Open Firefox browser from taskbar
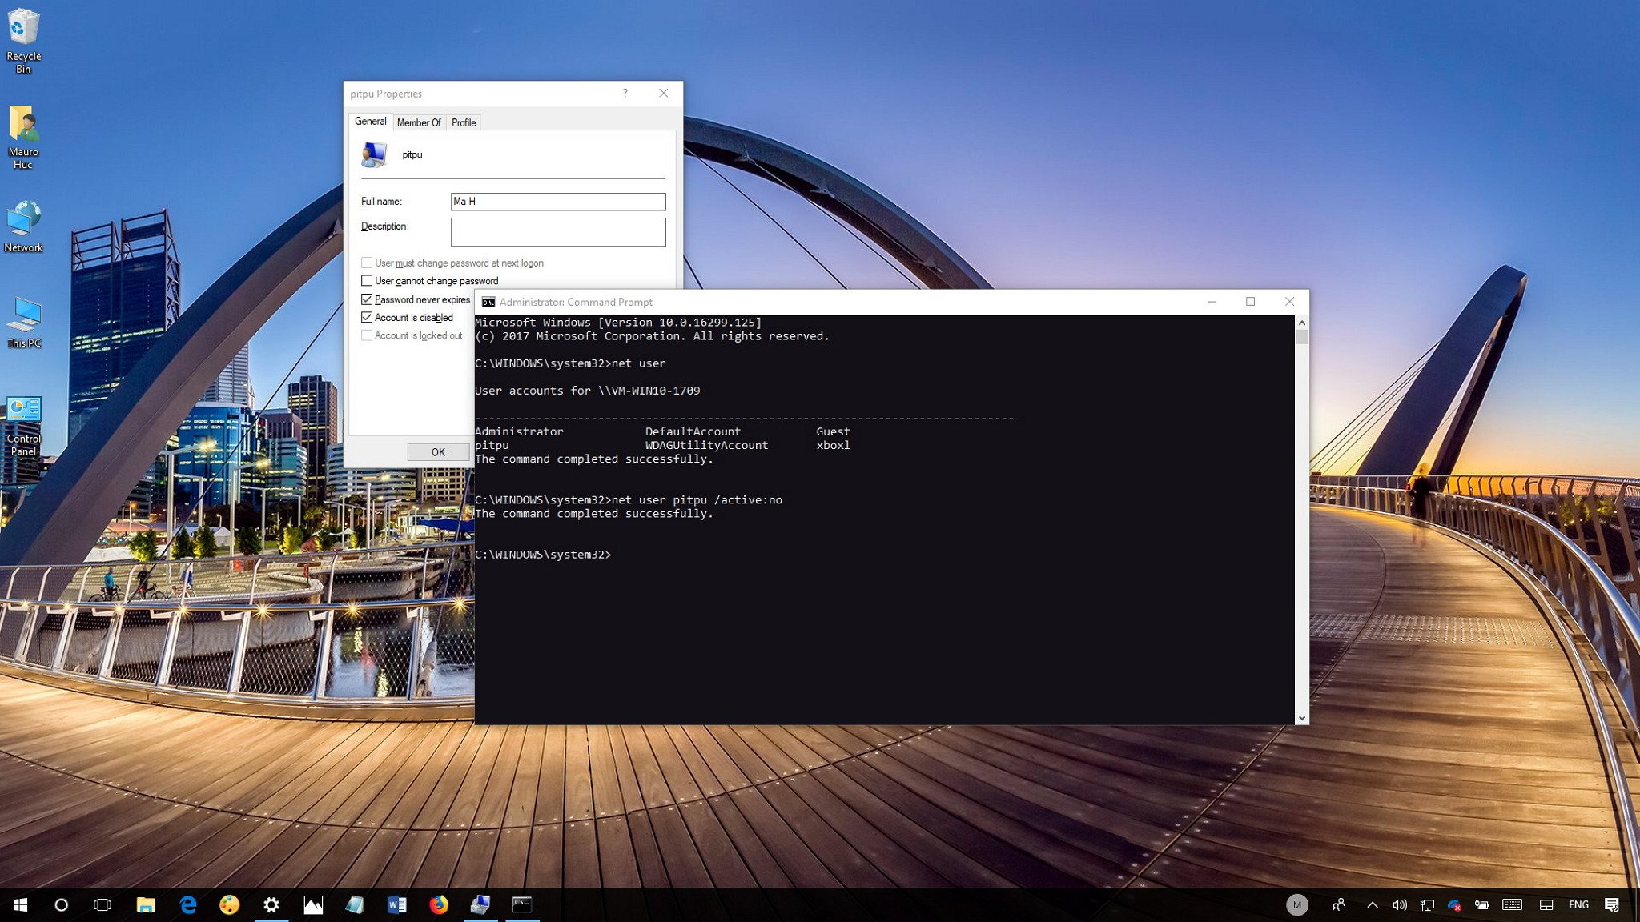 [x=440, y=904]
